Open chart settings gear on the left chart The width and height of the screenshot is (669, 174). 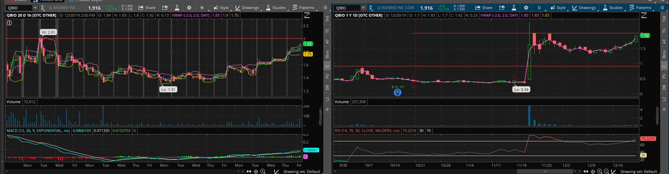point(189,8)
